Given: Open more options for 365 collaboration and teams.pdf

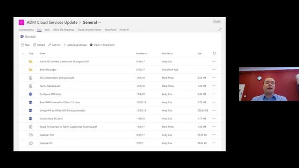Looking at the screenshot, I should (214, 78).
